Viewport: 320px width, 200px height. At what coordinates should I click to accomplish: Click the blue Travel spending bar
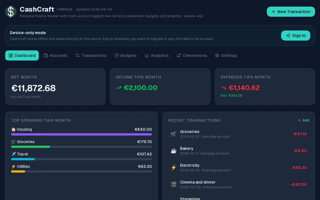tap(23, 159)
